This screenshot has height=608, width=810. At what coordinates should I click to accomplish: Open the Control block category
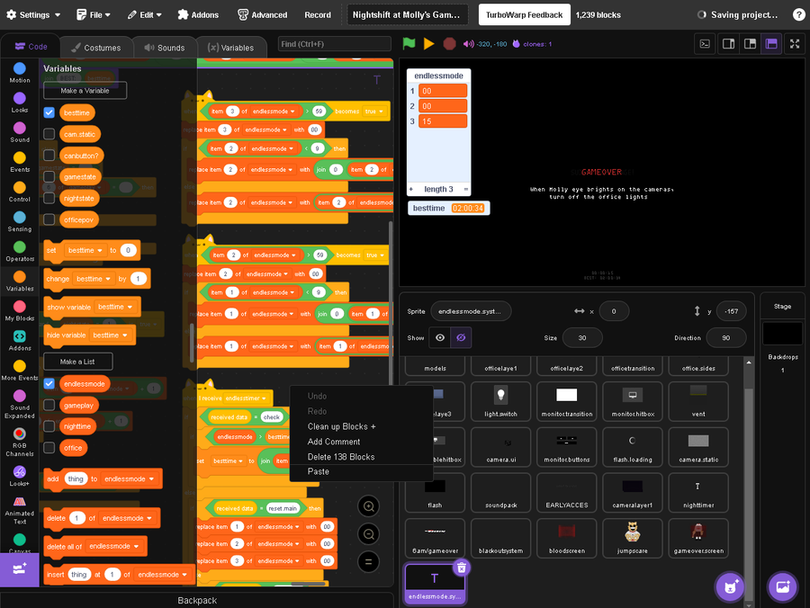click(20, 192)
